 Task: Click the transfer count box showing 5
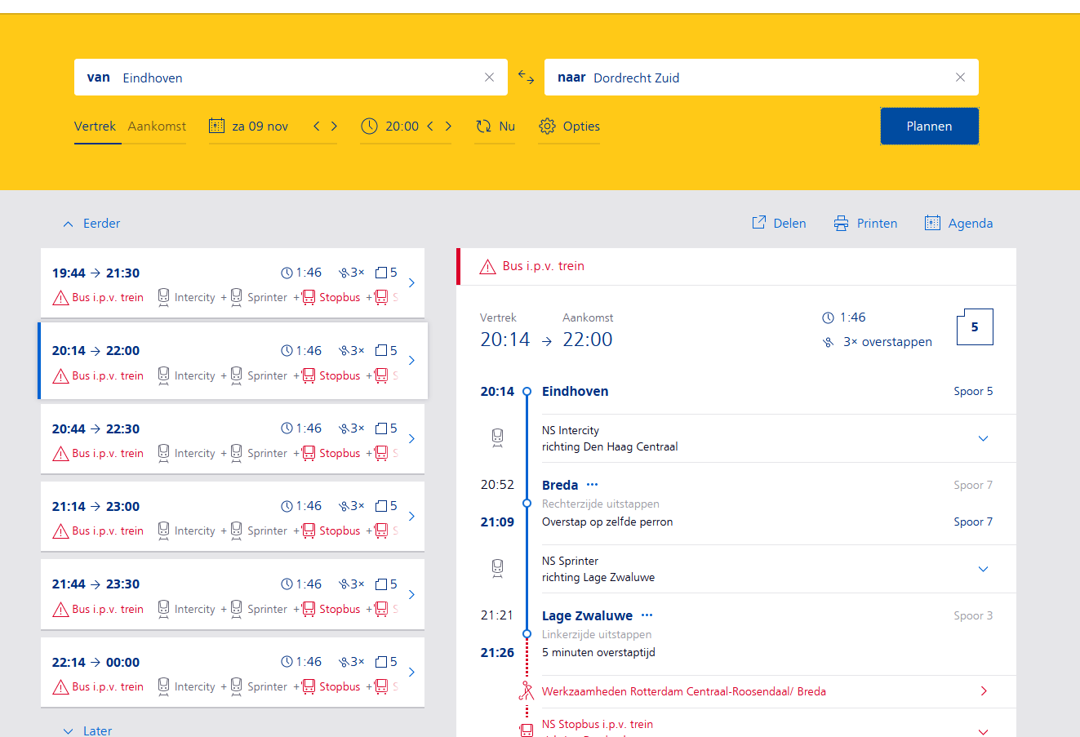click(x=975, y=326)
